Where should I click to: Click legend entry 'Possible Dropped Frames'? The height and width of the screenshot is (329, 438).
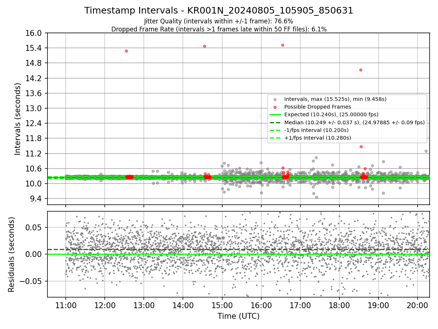coord(318,107)
